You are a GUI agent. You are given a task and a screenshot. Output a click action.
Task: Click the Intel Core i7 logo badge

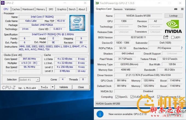coord(77,23)
